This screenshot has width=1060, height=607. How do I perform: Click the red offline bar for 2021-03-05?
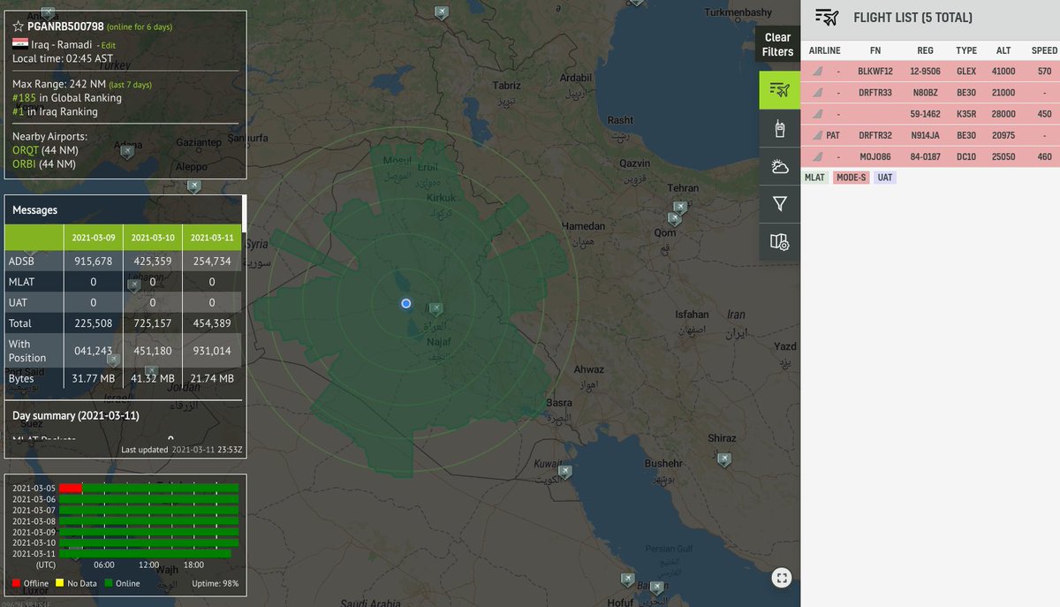tap(71, 488)
